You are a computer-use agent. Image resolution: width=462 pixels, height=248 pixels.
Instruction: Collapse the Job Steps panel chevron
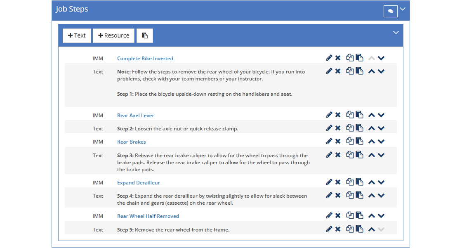point(403,9)
